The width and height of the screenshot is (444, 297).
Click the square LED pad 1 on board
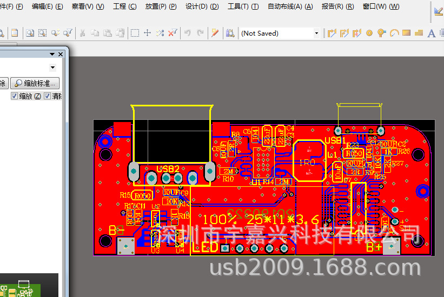coord(225,248)
